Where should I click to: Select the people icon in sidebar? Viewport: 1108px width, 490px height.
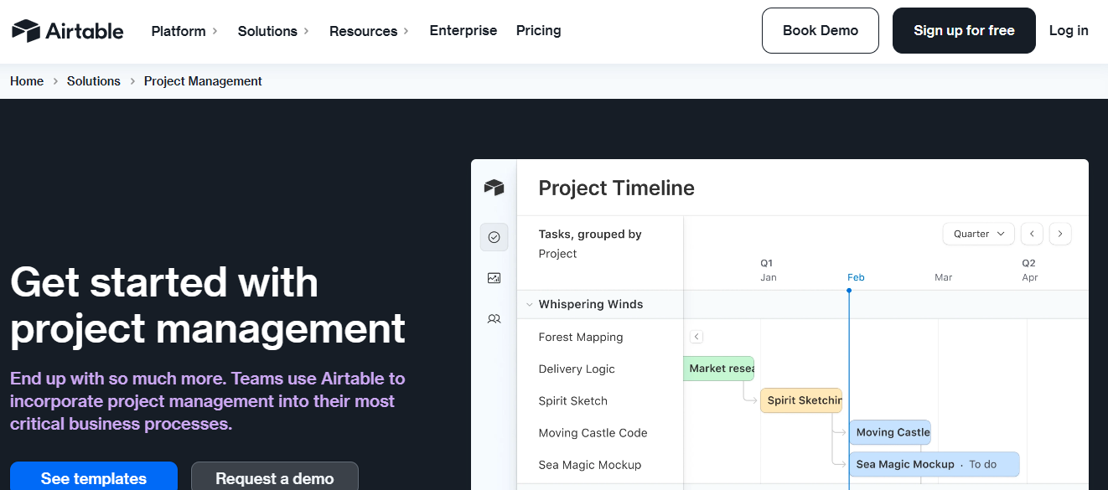[494, 319]
